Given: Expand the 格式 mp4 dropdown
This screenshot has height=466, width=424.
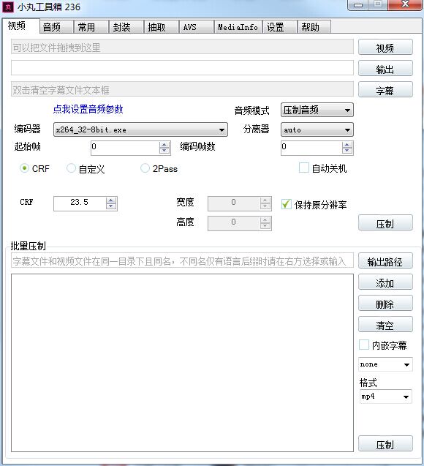Looking at the screenshot, I should tap(385, 397).
